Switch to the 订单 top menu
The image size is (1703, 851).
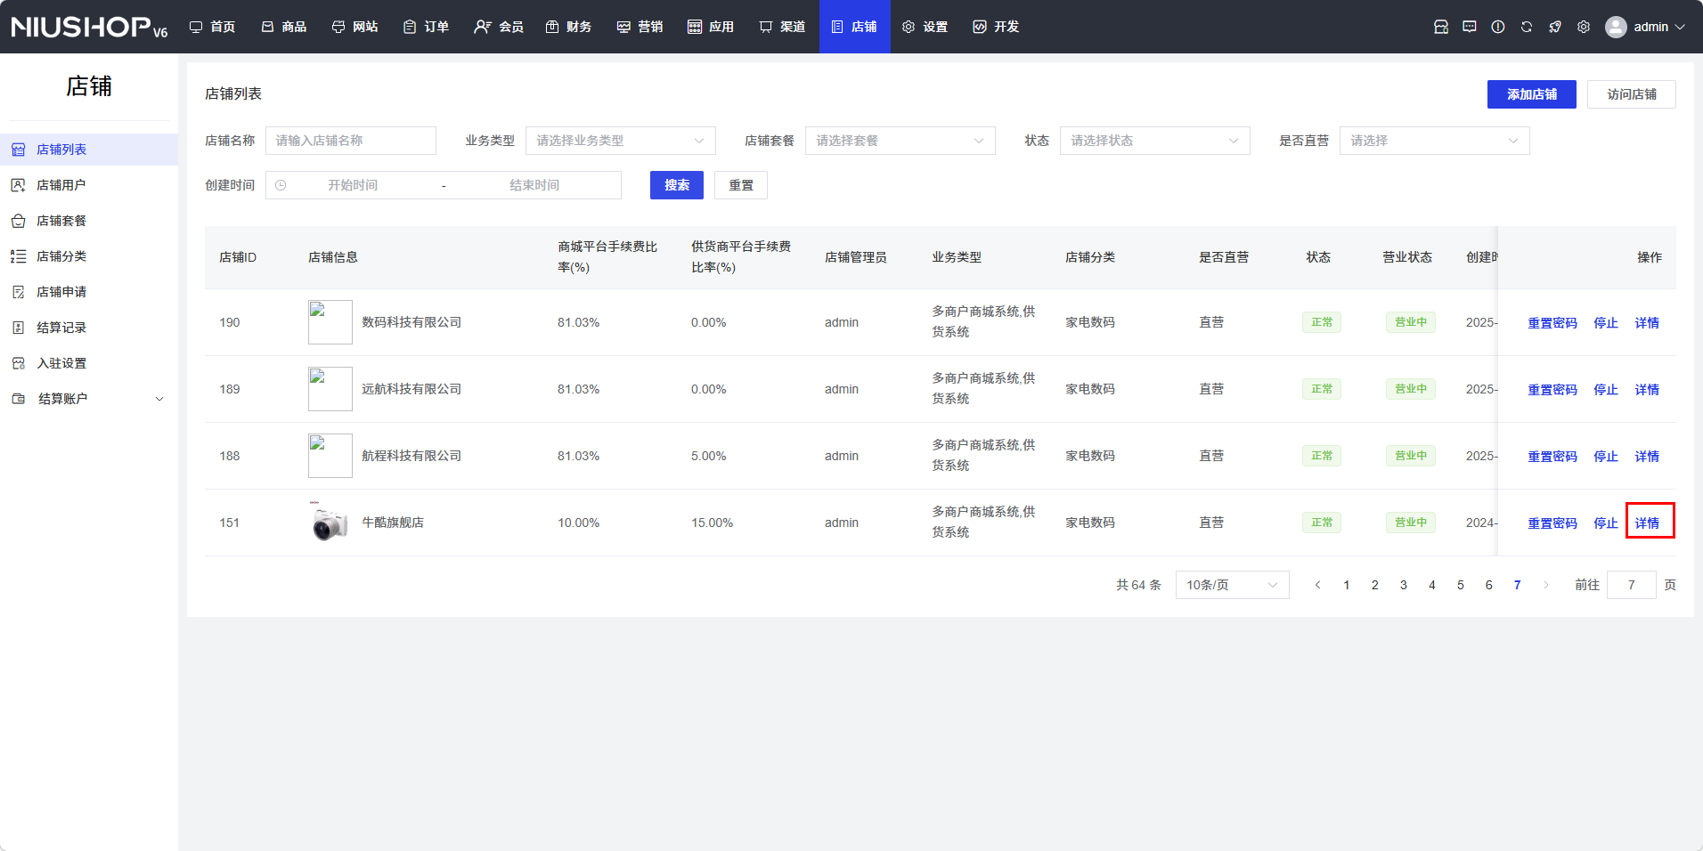coord(427,27)
